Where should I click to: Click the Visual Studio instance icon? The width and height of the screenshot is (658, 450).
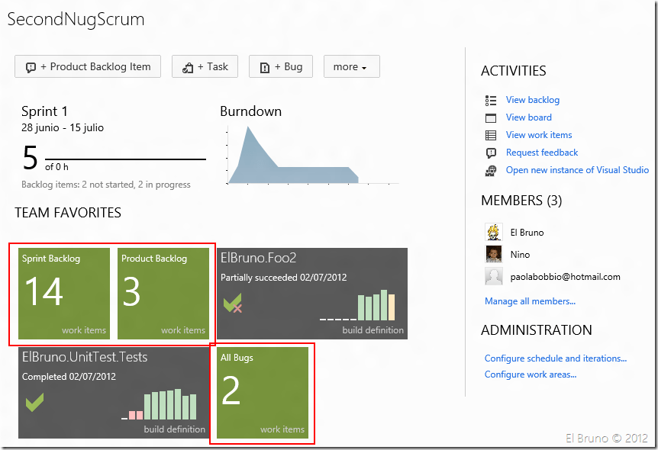[491, 170]
